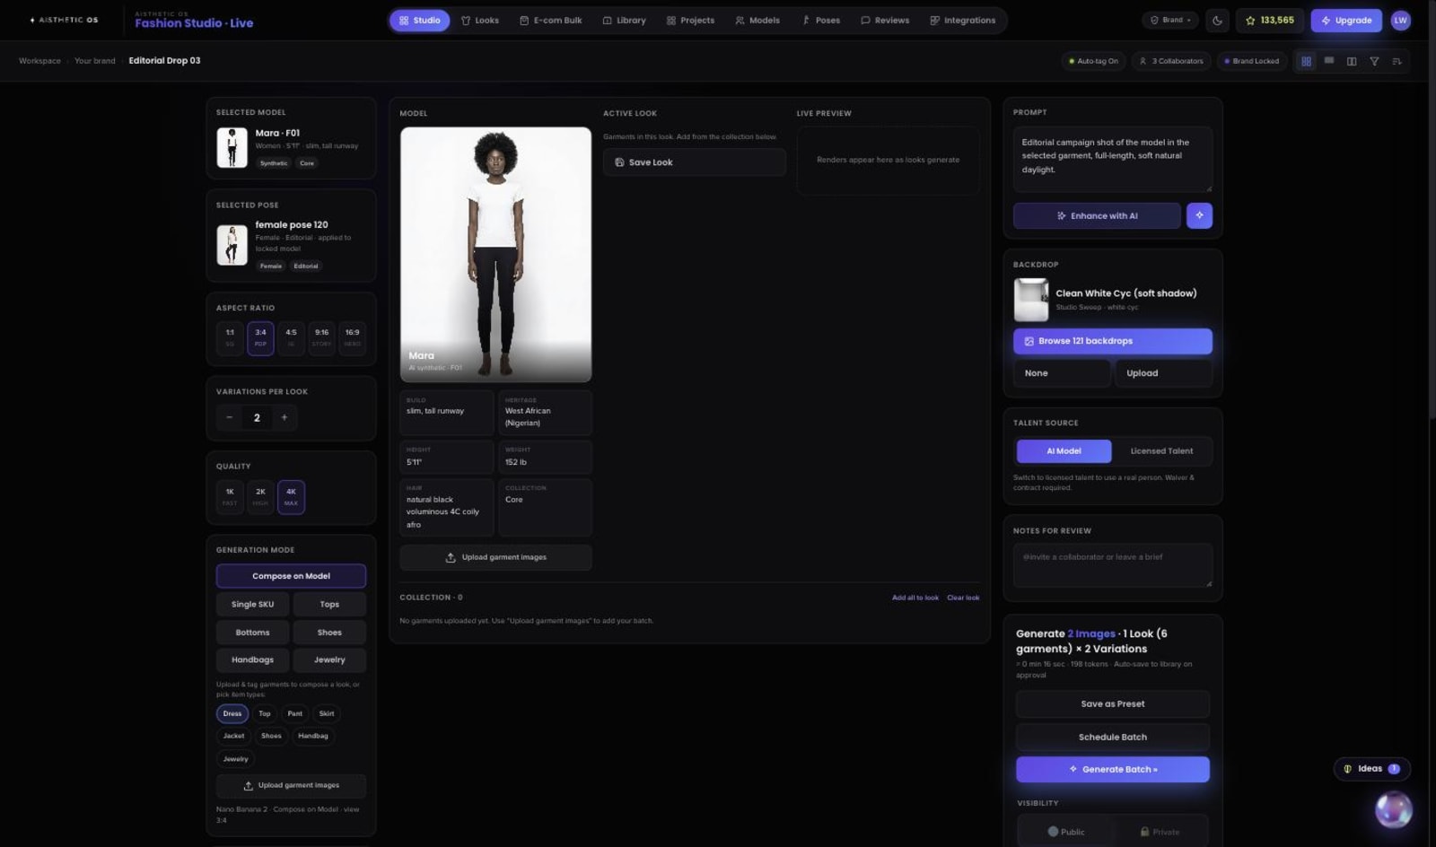Open the 133,565 token credits badge

[x=1269, y=20]
